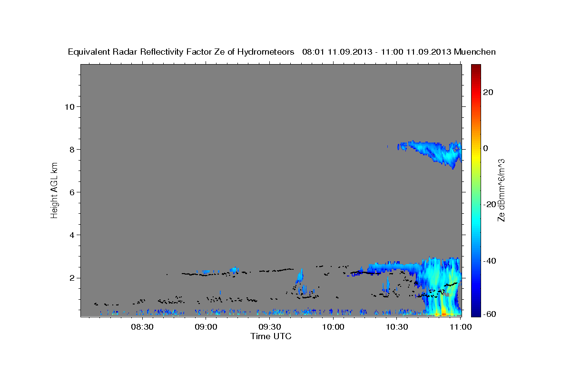The width and height of the screenshot is (571, 380).
Task: Click the plot title 'Equivalent Radar Reflectivity Factor Ze of Hydrometeors'
Action: click(181, 52)
